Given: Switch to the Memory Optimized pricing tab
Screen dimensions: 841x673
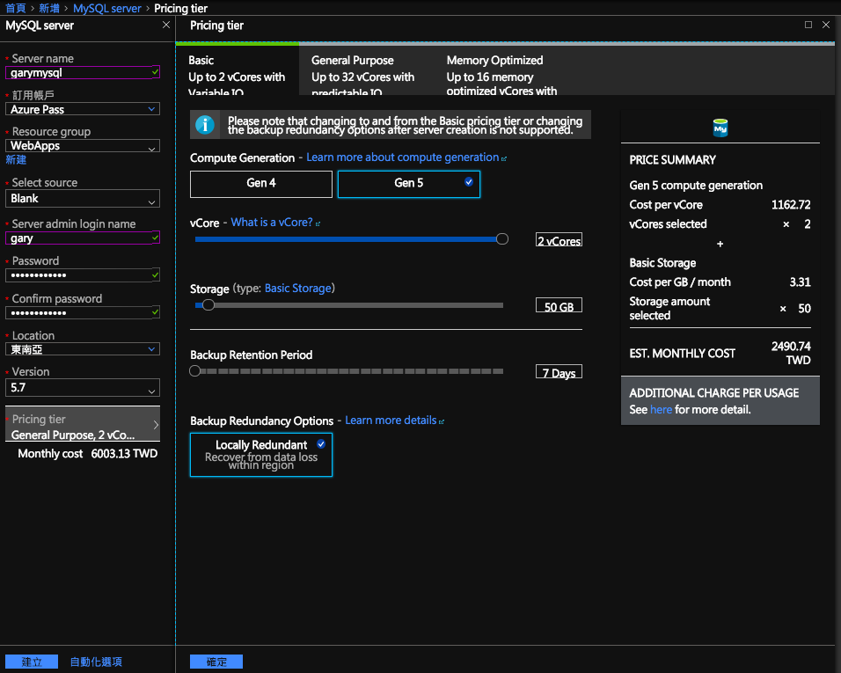Looking at the screenshot, I should [x=501, y=69].
